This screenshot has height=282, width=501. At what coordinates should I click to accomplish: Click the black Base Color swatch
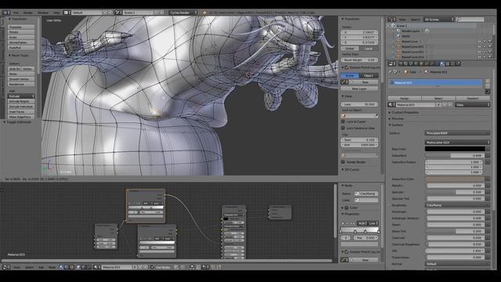click(x=455, y=149)
